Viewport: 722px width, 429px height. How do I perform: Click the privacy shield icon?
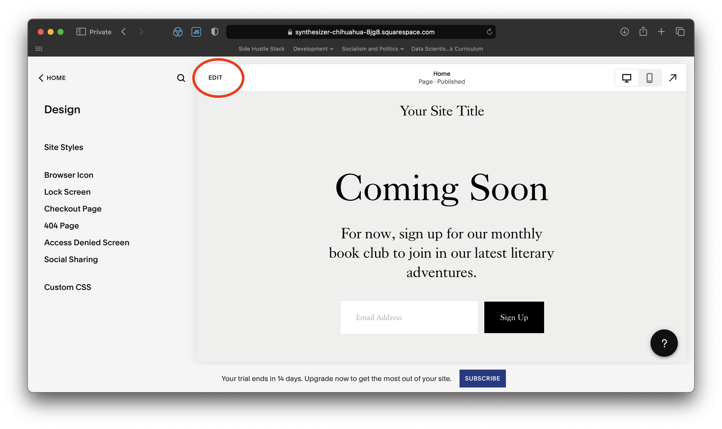click(x=214, y=32)
